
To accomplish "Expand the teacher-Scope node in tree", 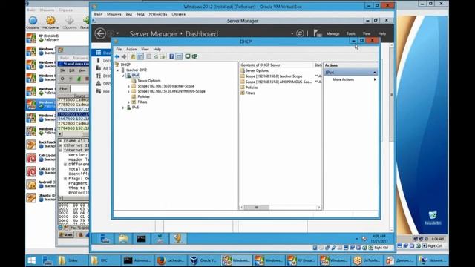I will (x=128, y=86).
